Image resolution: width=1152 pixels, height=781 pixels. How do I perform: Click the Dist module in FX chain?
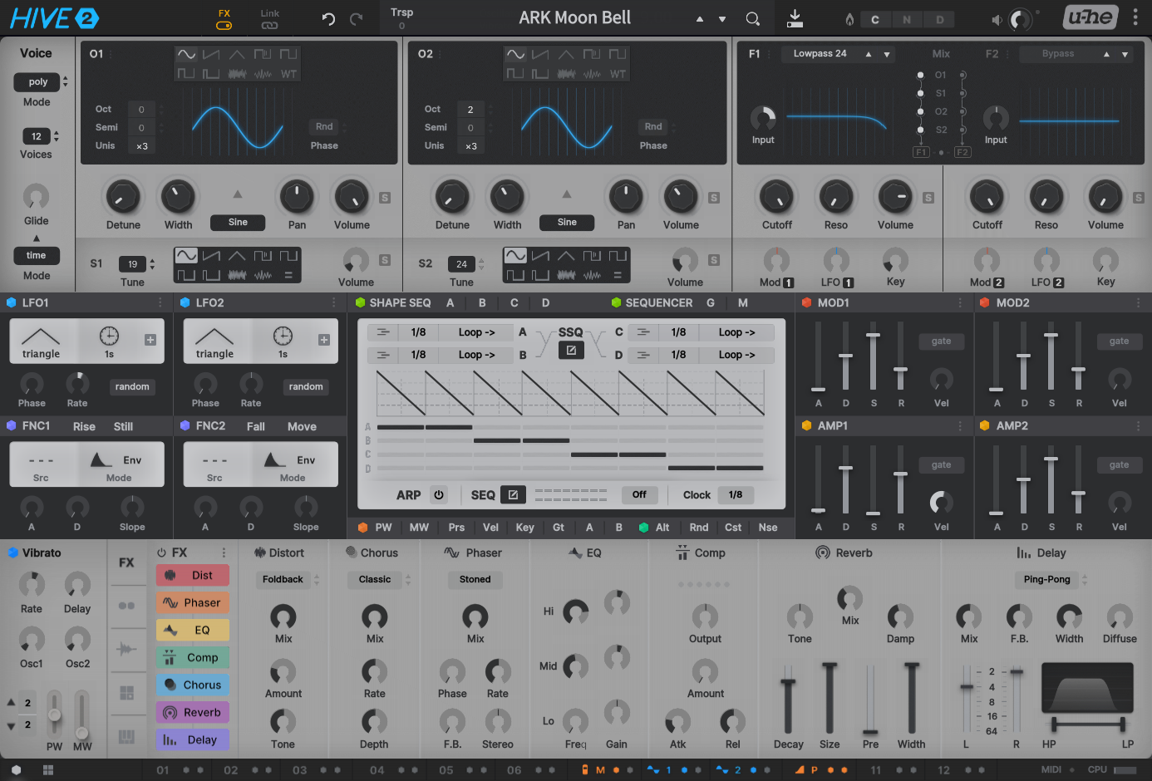pos(193,575)
